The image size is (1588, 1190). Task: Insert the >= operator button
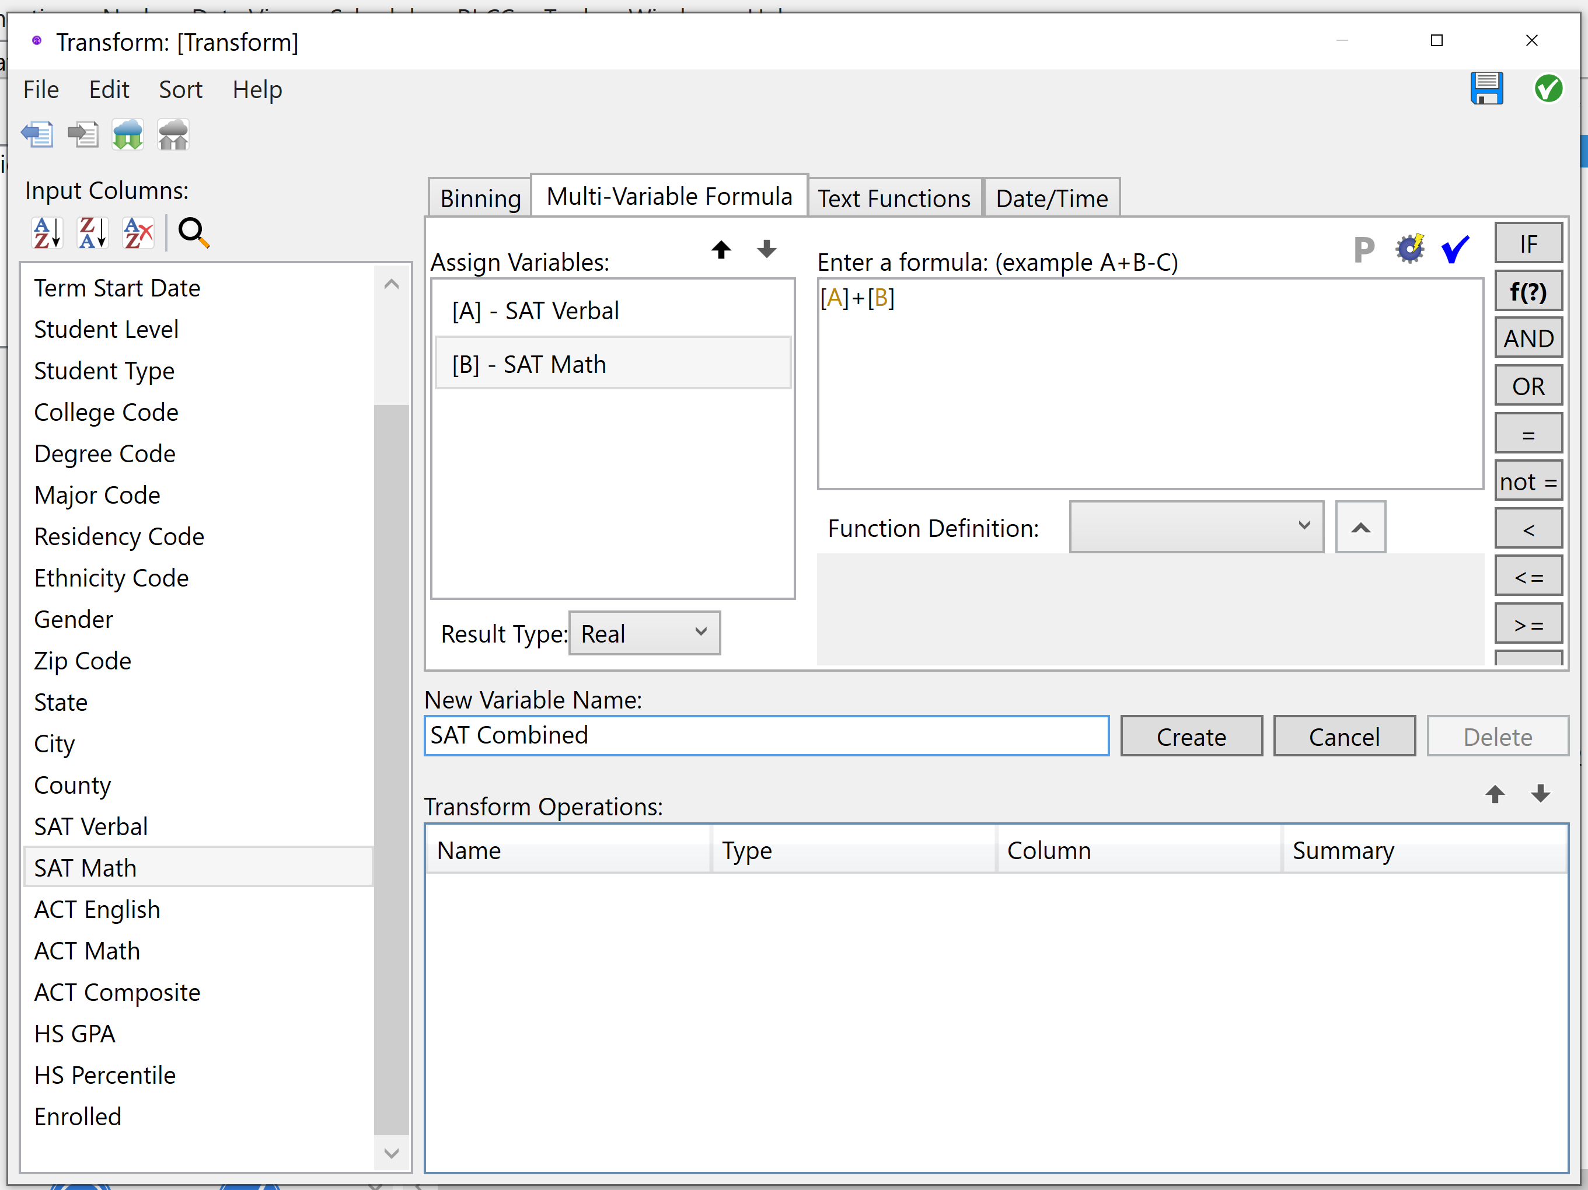pyautogui.click(x=1528, y=623)
